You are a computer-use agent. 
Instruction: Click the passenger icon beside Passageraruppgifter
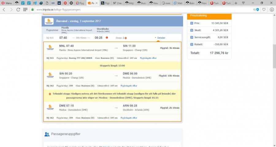pyautogui.click(x=47, y=134)
